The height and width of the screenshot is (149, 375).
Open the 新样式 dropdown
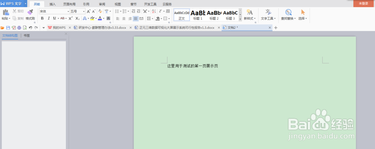[250, 15]
